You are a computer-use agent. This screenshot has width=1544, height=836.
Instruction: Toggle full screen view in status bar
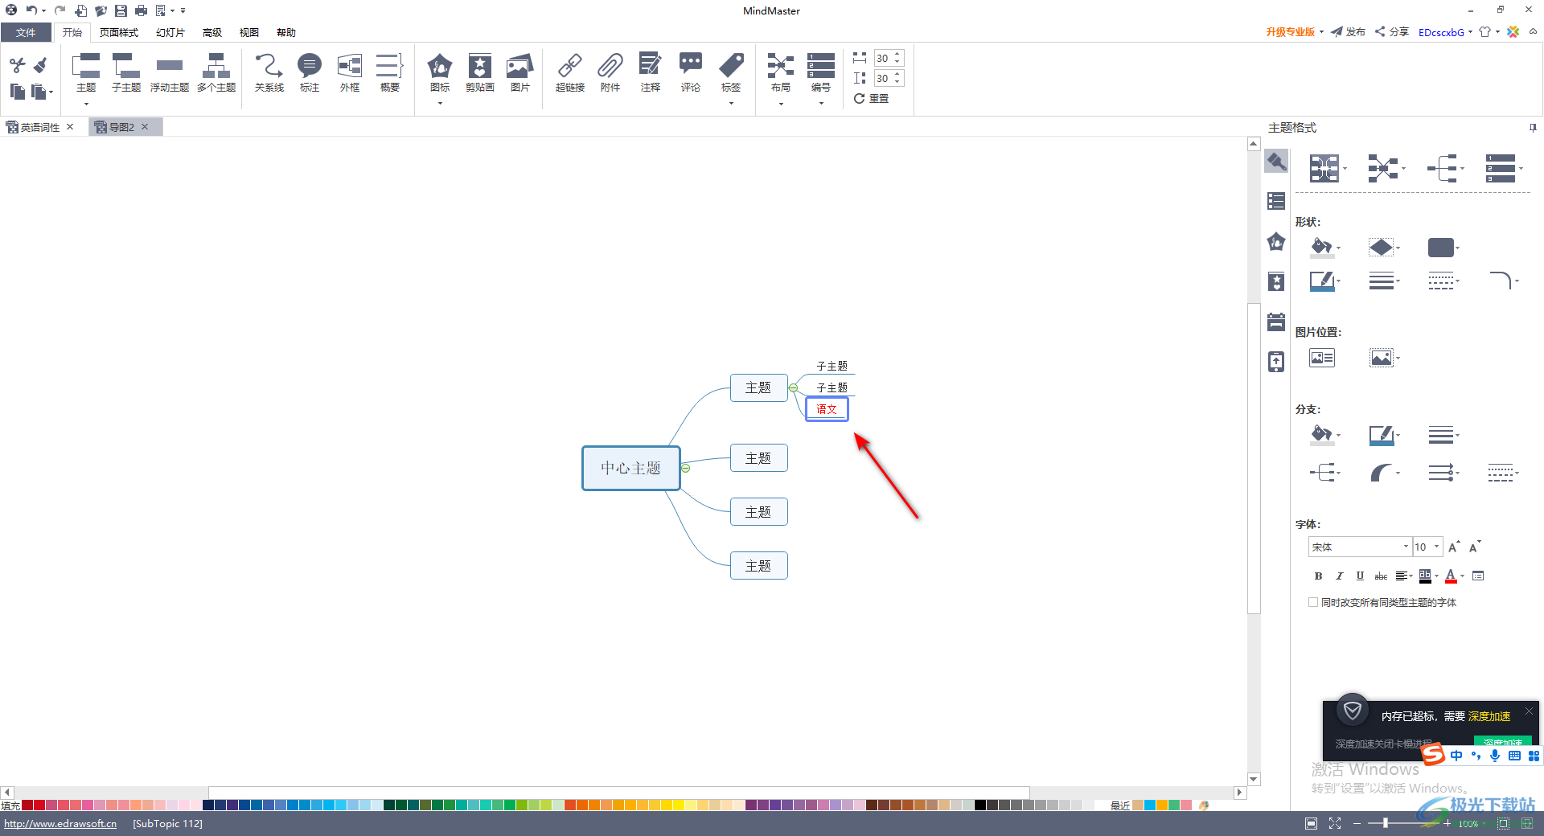[x=1335, y=823]
